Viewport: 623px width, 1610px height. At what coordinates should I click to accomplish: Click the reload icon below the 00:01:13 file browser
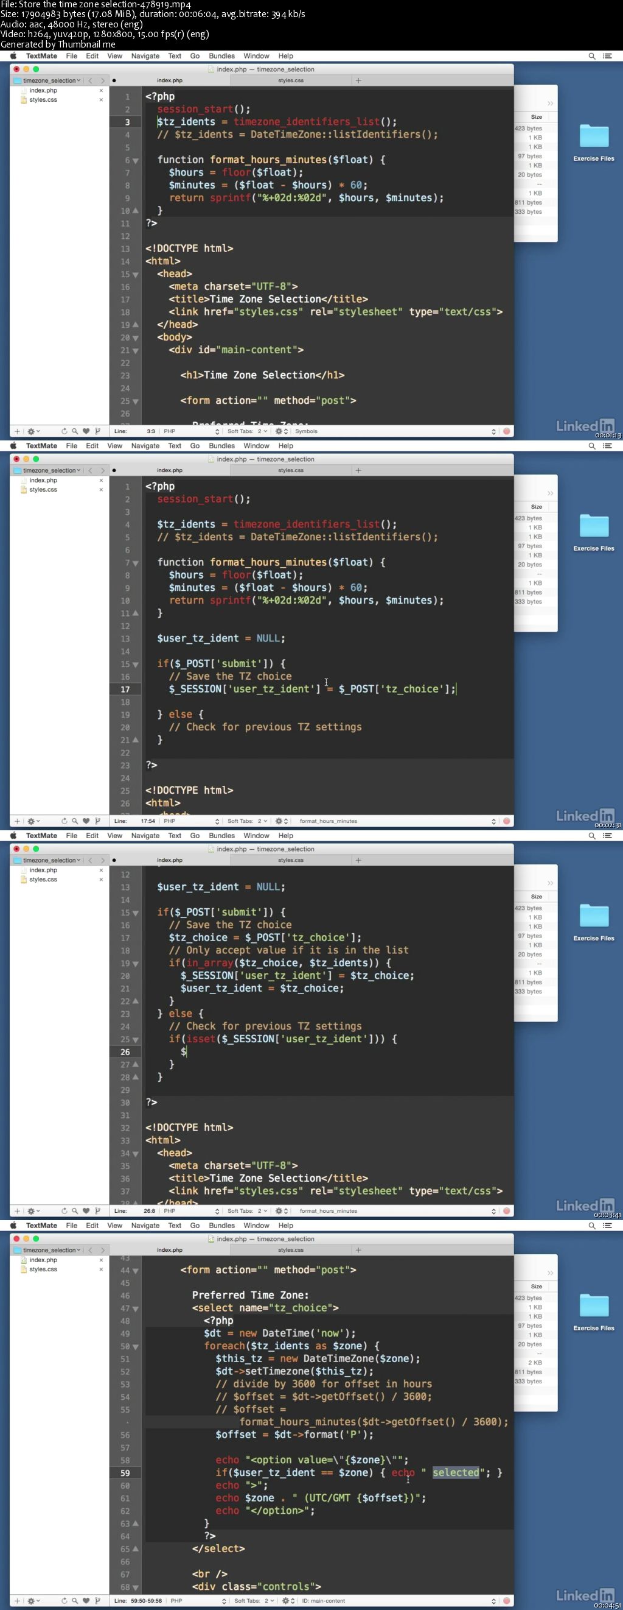[x=64, y=431]
